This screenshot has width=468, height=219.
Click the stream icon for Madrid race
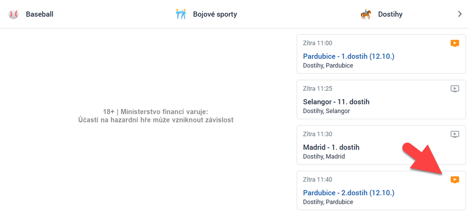tap(455, 134)
